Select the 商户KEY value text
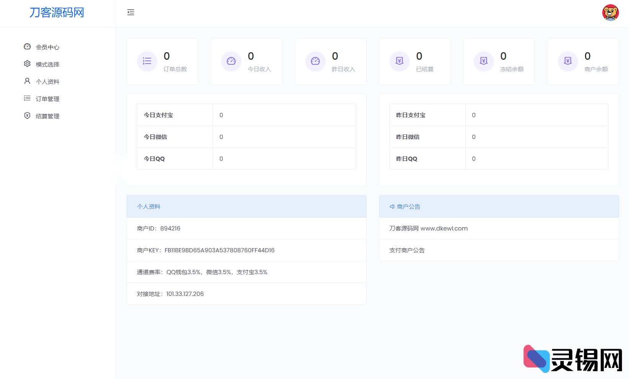The height and width of the screenshot is (379, 629). [219, 250]
